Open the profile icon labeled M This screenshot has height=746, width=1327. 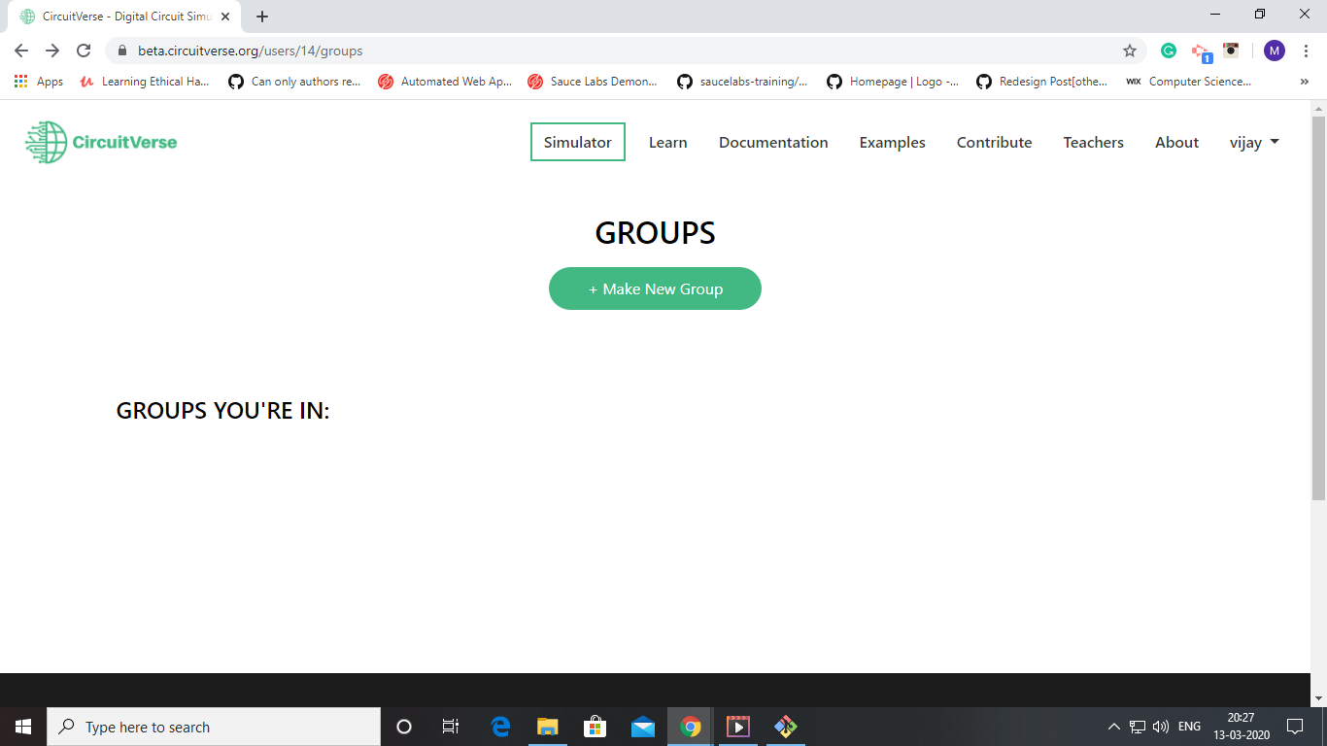point(1275,51)
